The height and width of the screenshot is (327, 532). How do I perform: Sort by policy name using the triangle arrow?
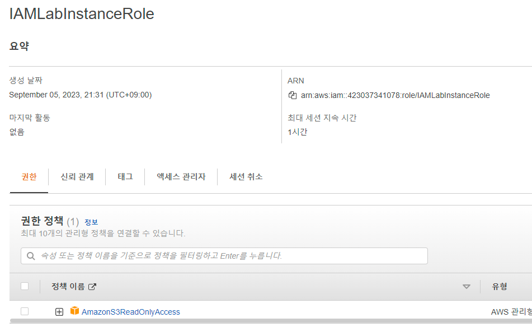coord(467,287)
